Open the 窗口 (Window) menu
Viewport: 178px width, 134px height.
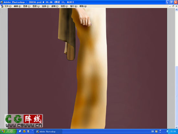(74, 6)
